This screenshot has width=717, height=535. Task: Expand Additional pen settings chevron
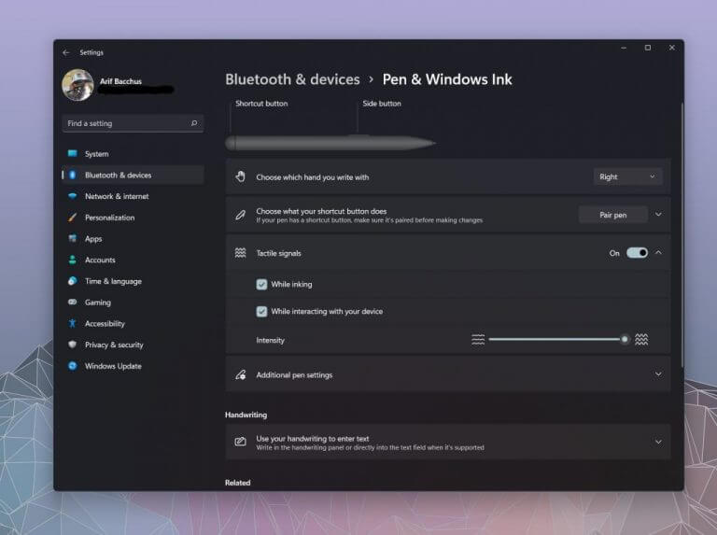point(658,374)
